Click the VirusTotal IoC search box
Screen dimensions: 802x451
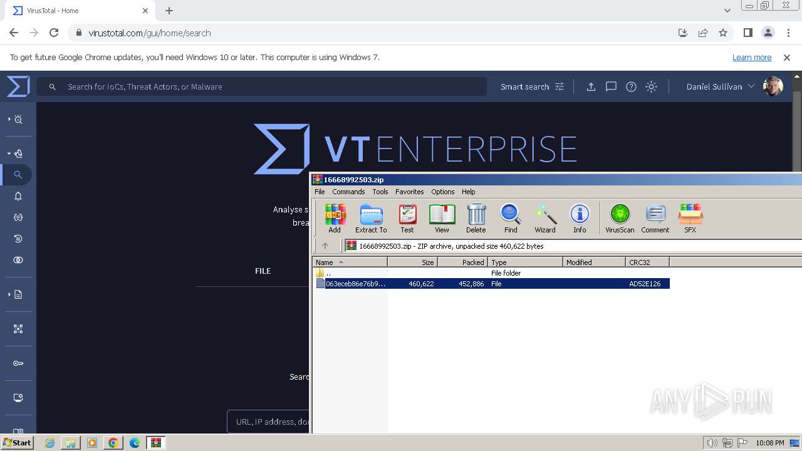[x=261, y=87]
